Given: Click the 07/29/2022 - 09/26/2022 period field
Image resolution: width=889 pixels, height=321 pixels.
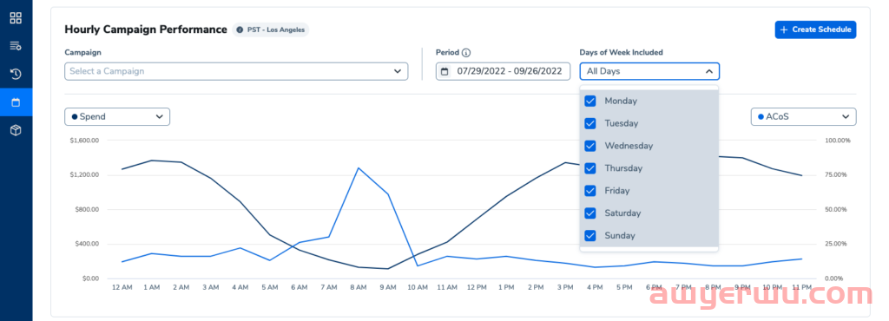Looking at the screenshot, I should click(503, 71).
